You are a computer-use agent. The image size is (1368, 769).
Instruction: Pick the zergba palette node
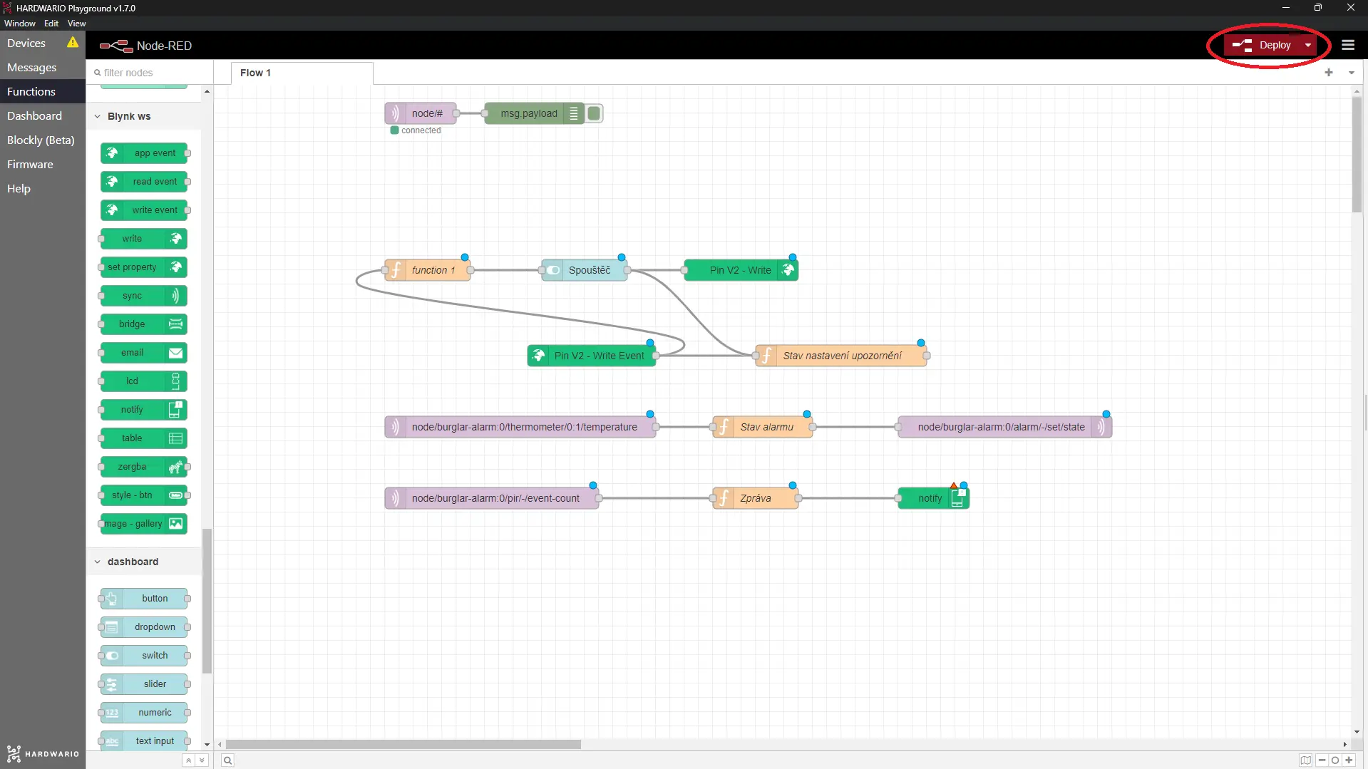coord(144,467)
